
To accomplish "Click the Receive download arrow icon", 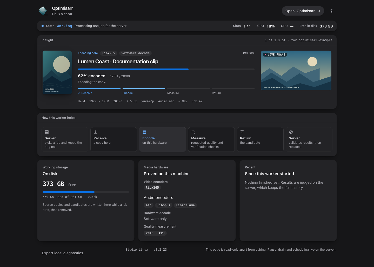I will (x=96, y=132).
